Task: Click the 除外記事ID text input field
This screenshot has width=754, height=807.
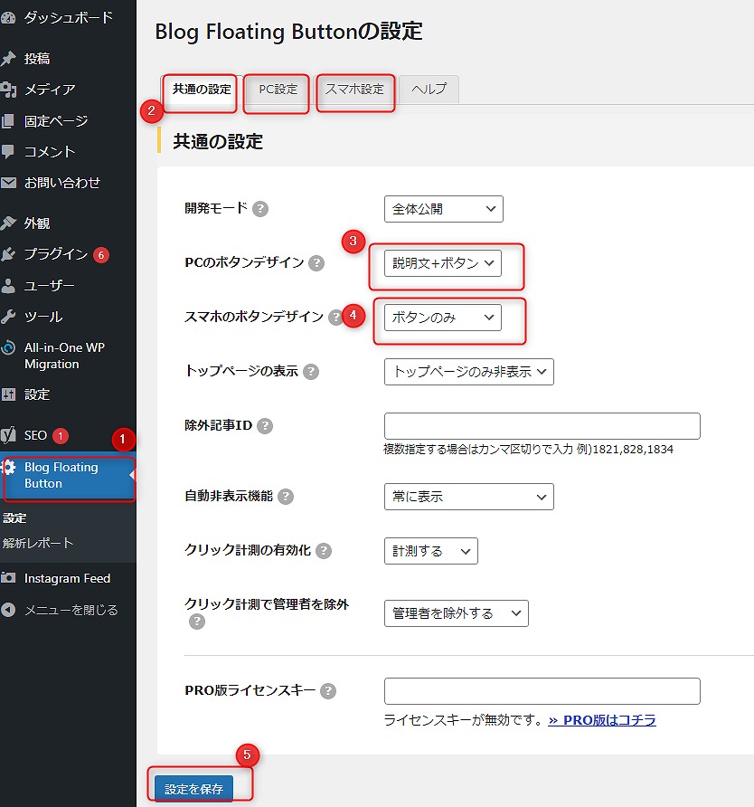Action: tap(542, 426)
